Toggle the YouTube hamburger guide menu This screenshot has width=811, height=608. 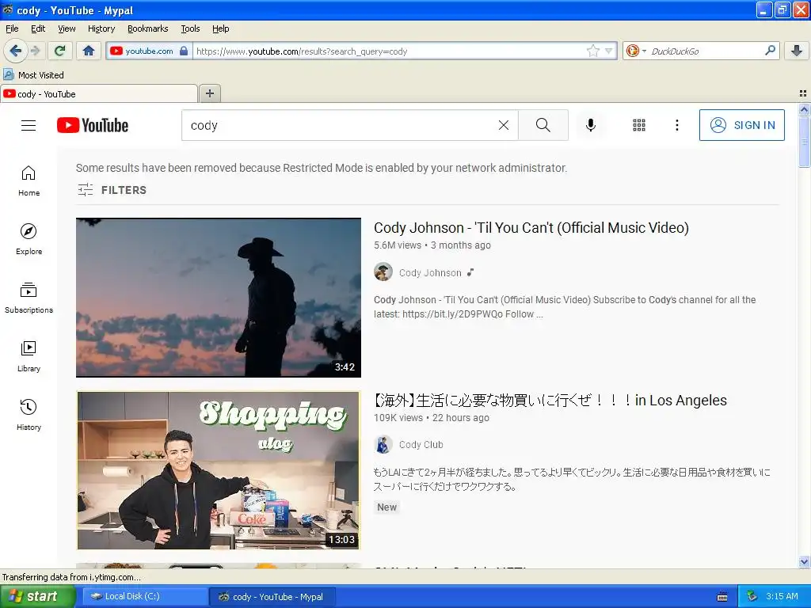pos(29,125)
